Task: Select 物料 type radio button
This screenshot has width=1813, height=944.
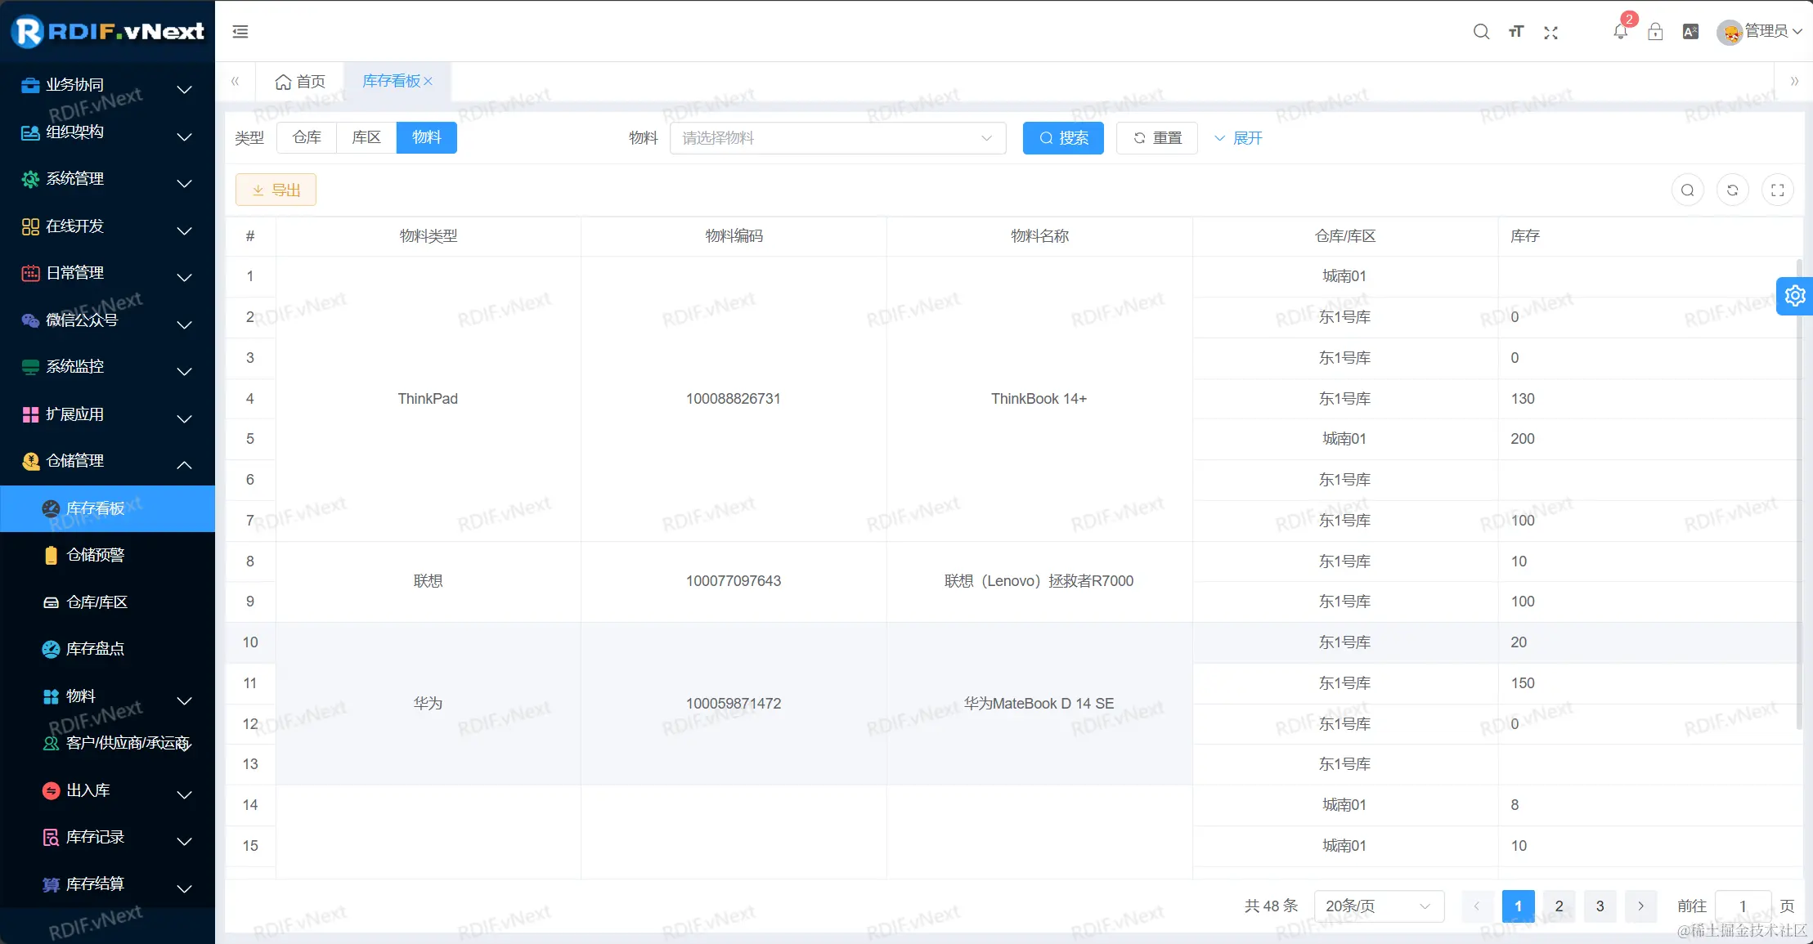Action: pos(426,137)
